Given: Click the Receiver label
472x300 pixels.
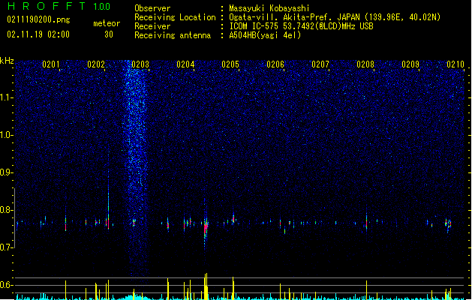Looking at the screenshot, I should (152, 26).
